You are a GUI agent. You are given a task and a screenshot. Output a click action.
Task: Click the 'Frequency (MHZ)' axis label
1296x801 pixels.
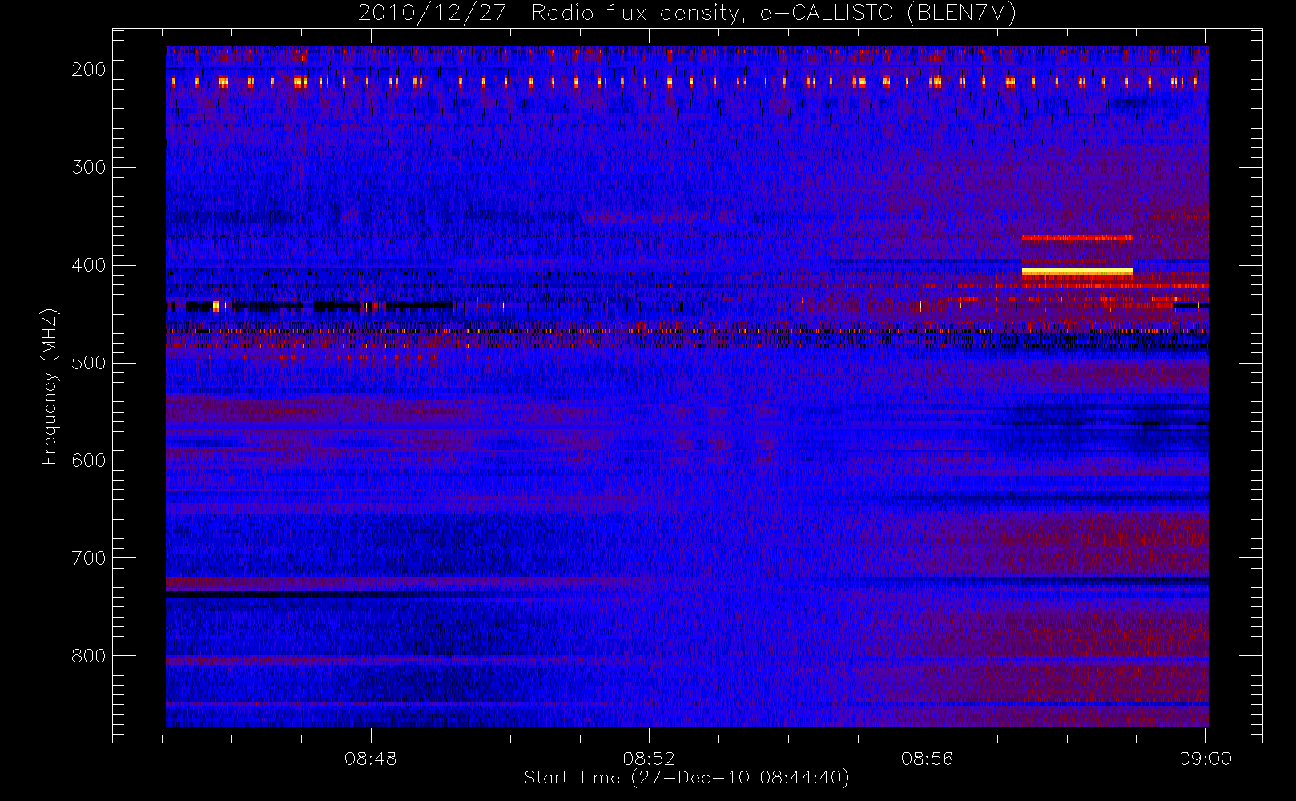50,386
